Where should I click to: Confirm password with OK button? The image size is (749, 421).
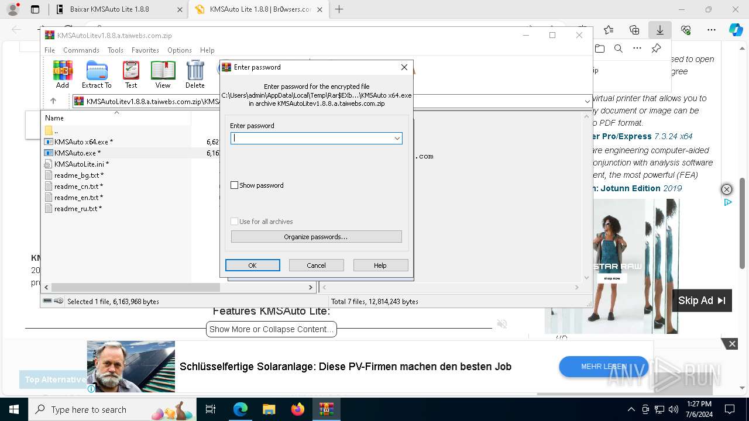click(x=253, y=265)
